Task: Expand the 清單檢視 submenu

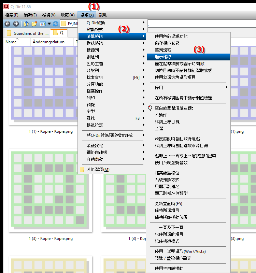Action: point(112,37)
